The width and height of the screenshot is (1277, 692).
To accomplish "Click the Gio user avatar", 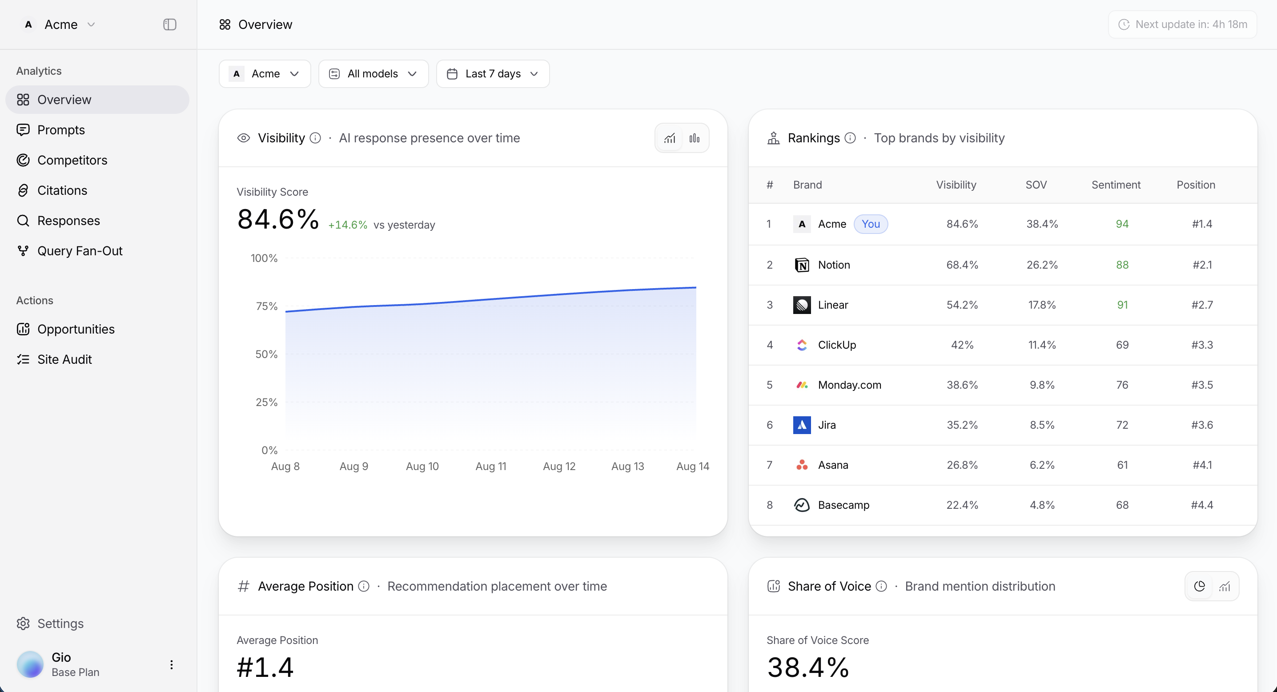I will pyautogui.click(x=30, y=664).
